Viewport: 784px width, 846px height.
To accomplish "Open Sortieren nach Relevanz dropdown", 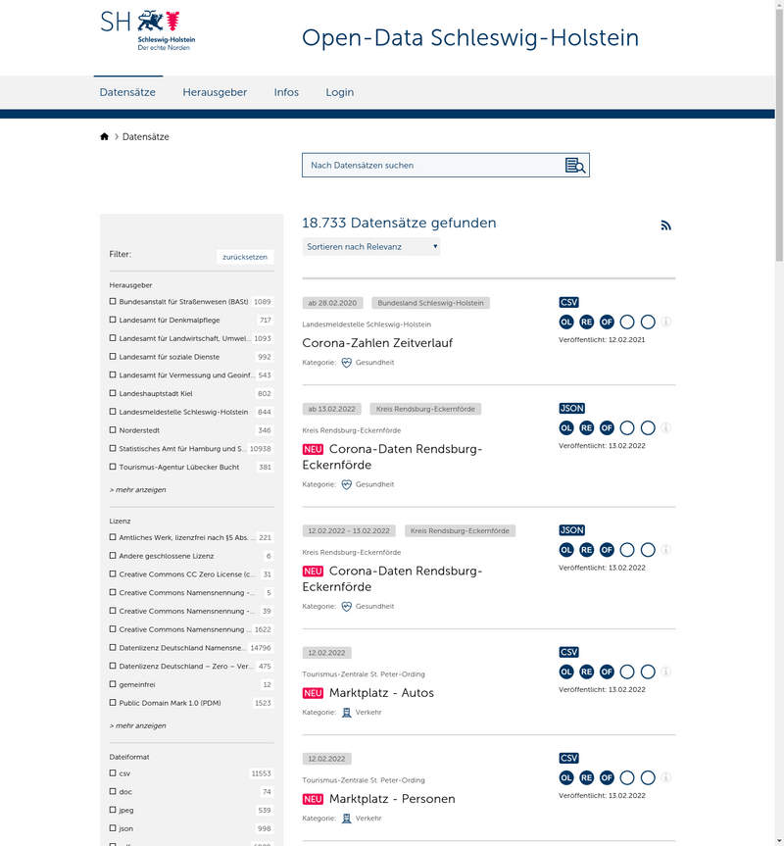I will point(371,247).
